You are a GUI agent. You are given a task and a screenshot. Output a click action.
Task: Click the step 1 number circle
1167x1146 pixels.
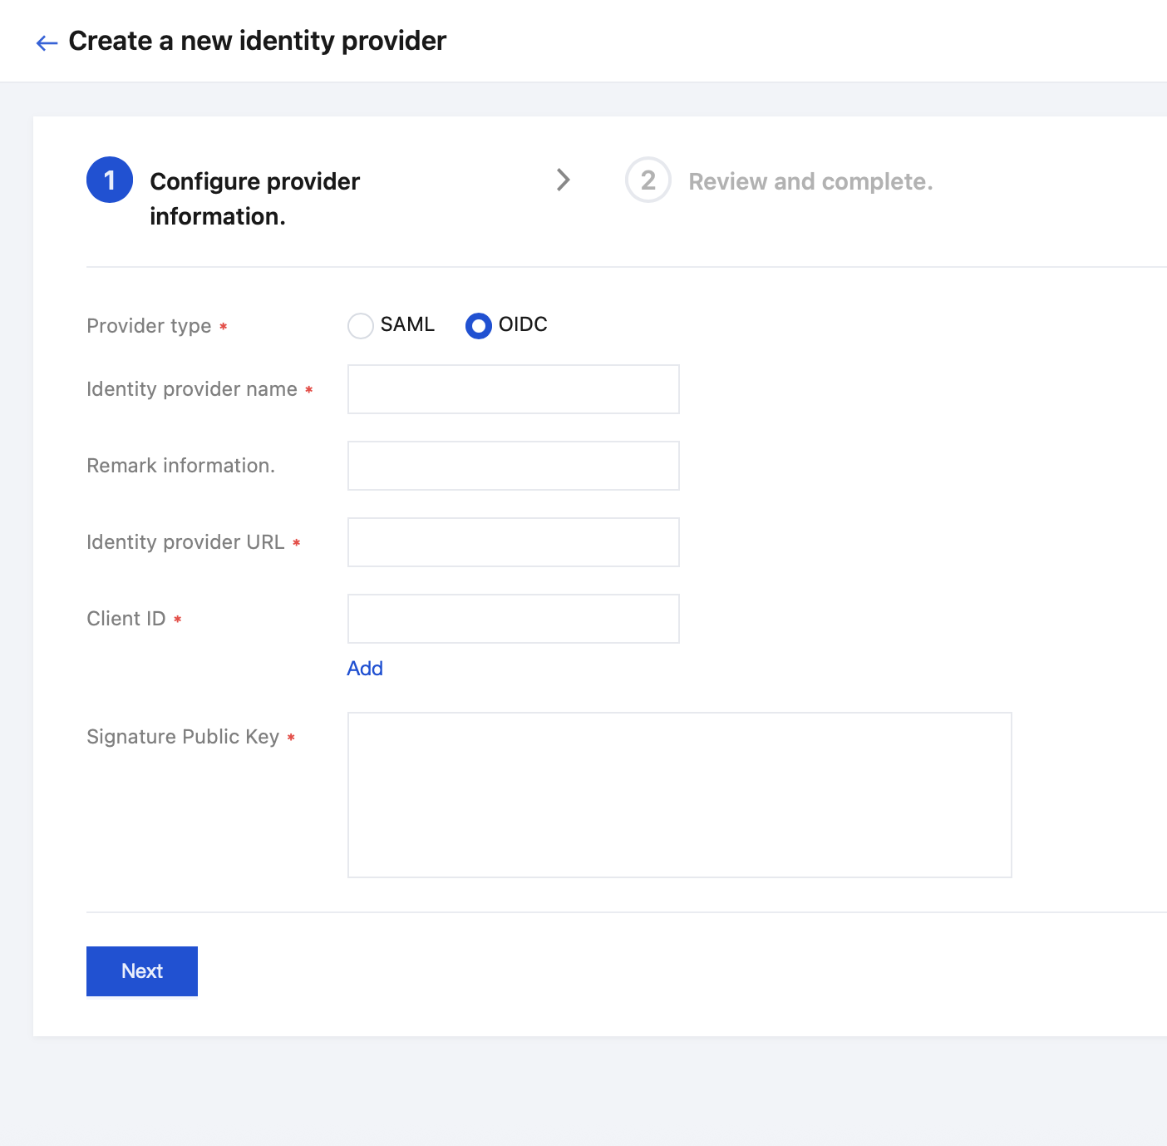(110, 180)
